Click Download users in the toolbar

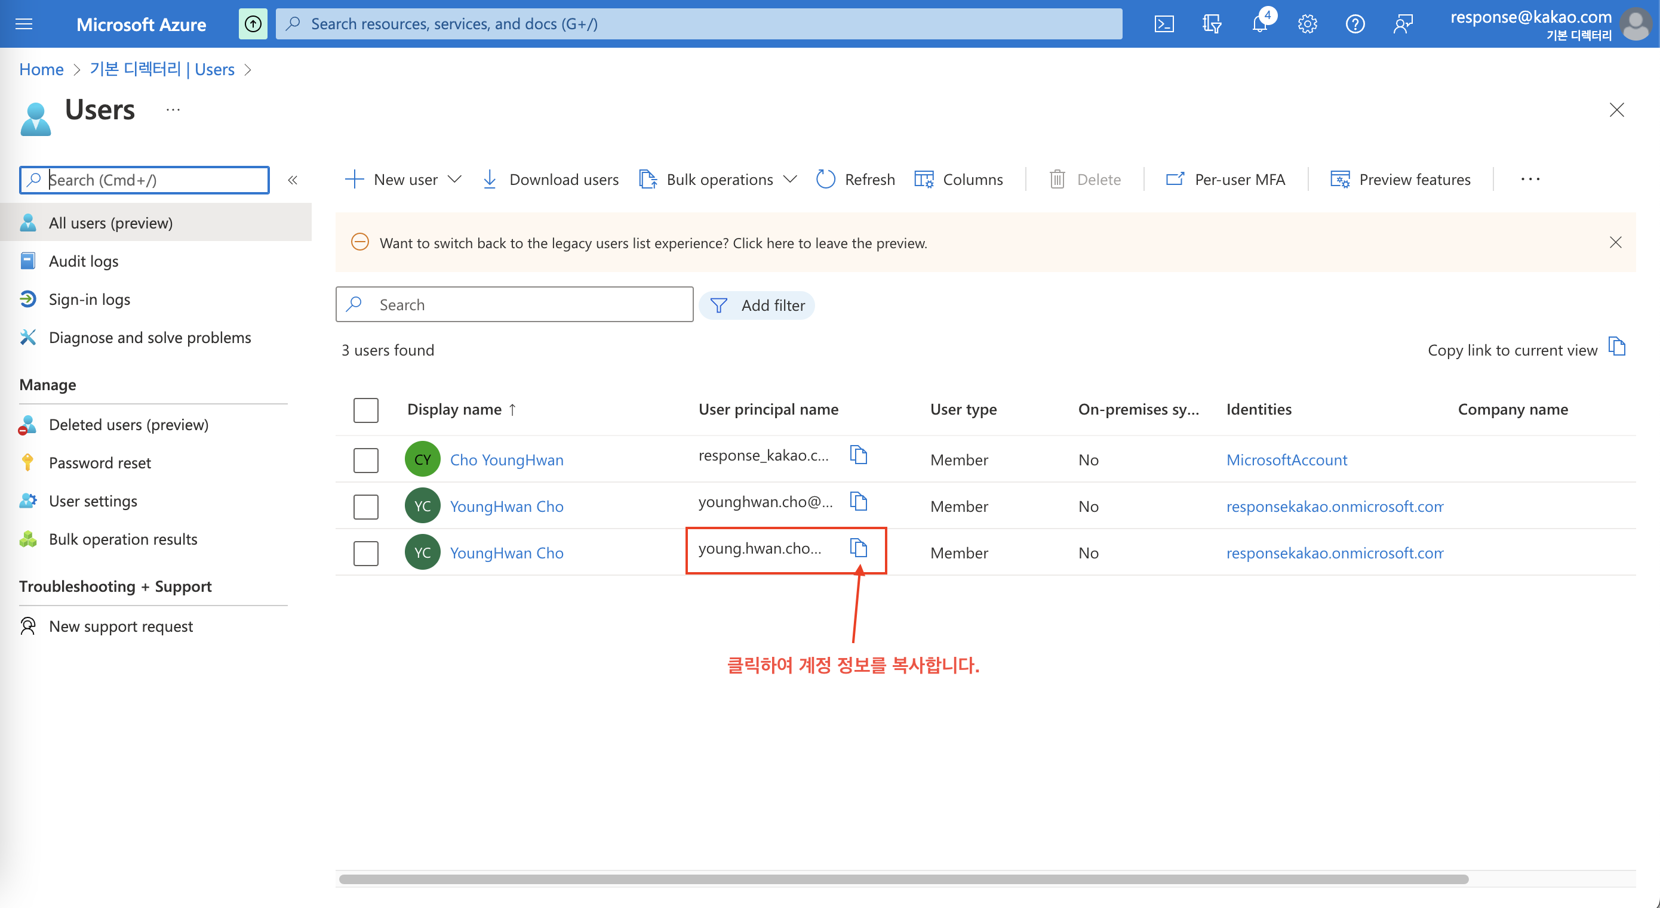[x=551, y=180]
